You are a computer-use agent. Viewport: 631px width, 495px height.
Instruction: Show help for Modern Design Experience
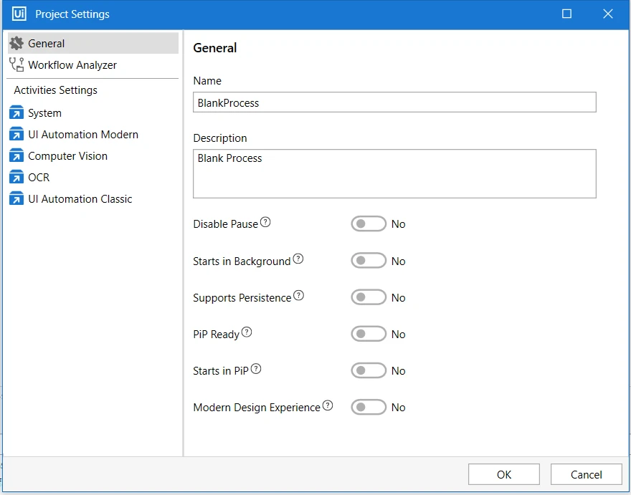[x=328, y=405]
